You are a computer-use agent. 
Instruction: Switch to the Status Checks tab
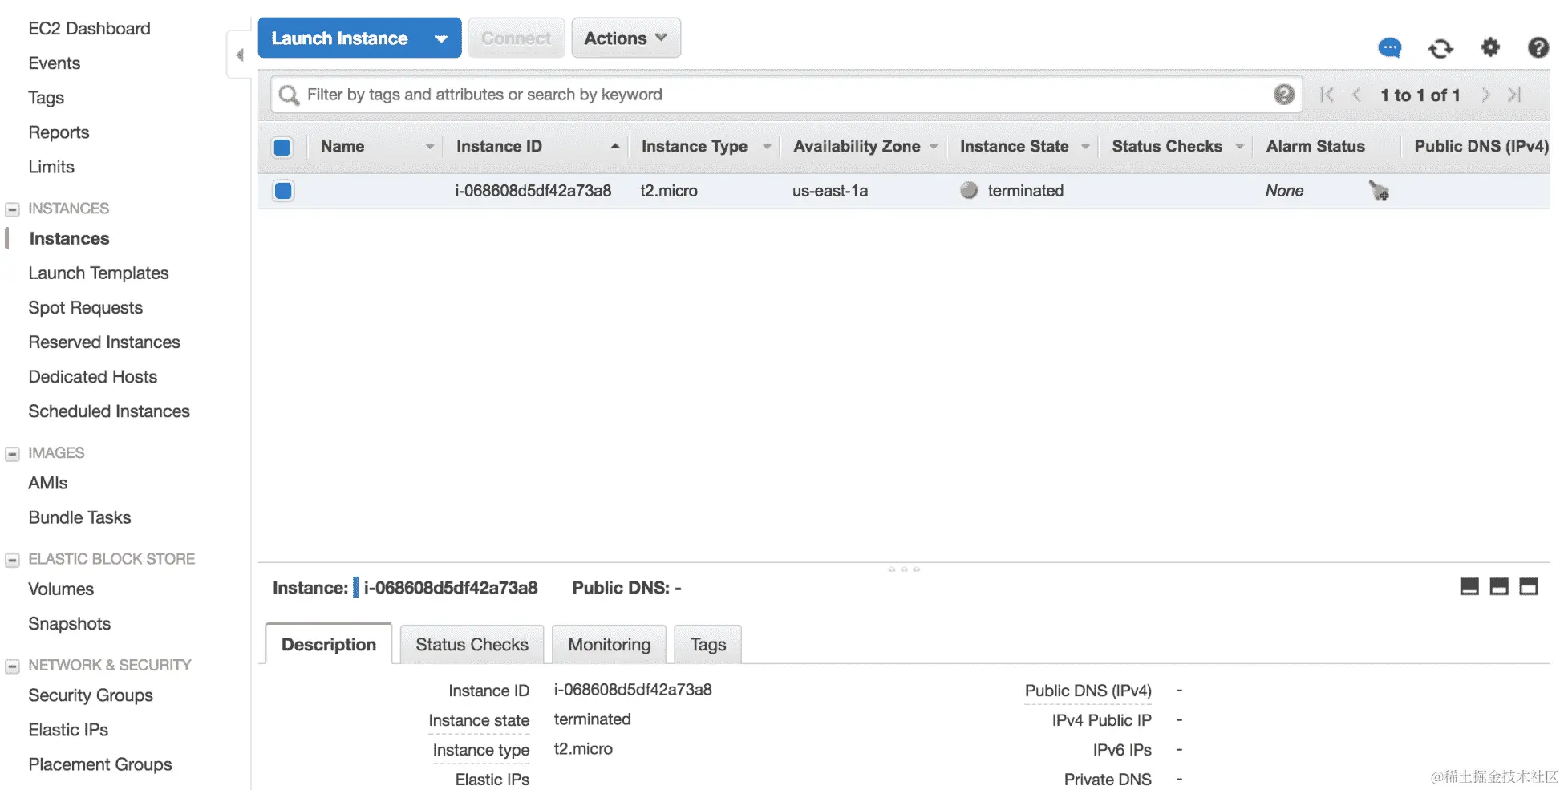click(x=472, y=644)
